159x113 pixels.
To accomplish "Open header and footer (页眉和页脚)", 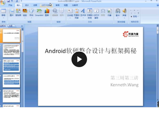I will coord(77,14).
